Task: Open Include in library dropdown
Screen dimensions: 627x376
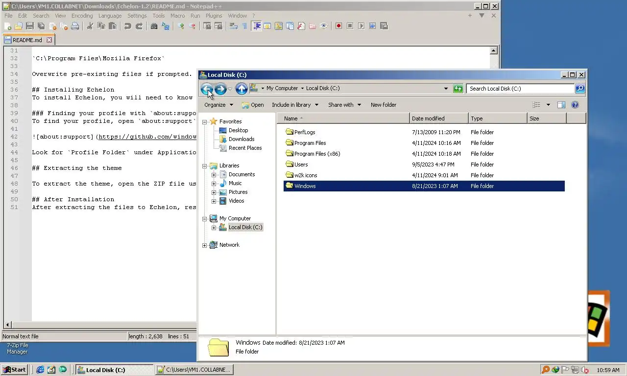Action: click(295, 105)
